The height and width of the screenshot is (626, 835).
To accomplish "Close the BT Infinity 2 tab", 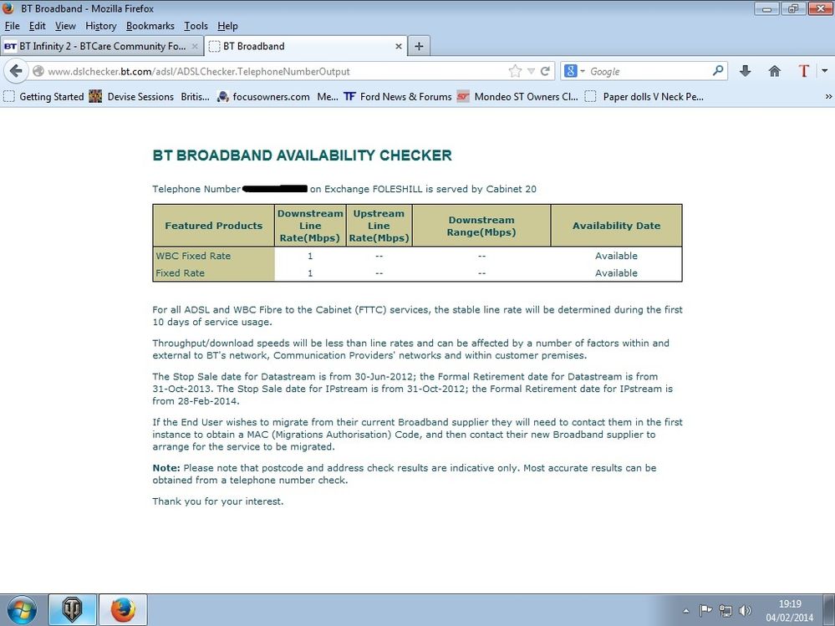I will point(195,46).
